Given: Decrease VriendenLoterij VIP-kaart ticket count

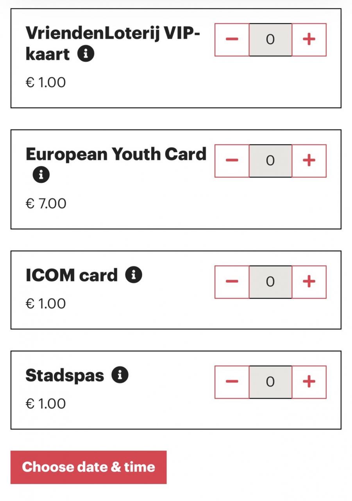Looking at the screenshot, I should coord(232,40).
